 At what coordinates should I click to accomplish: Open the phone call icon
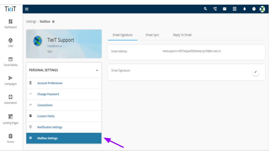215,9
